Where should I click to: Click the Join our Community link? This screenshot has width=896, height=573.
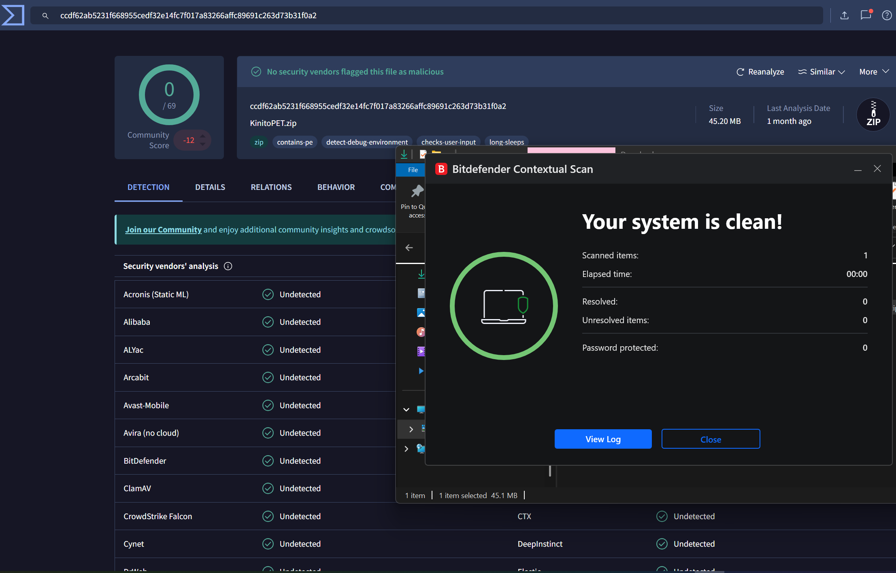click(163, 230)
